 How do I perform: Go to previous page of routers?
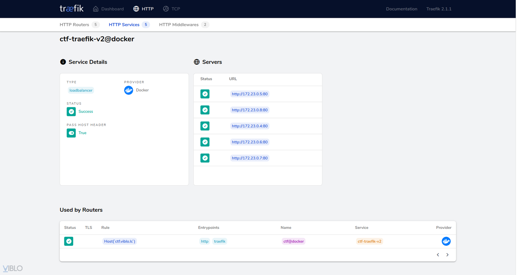tap(438, 255)
